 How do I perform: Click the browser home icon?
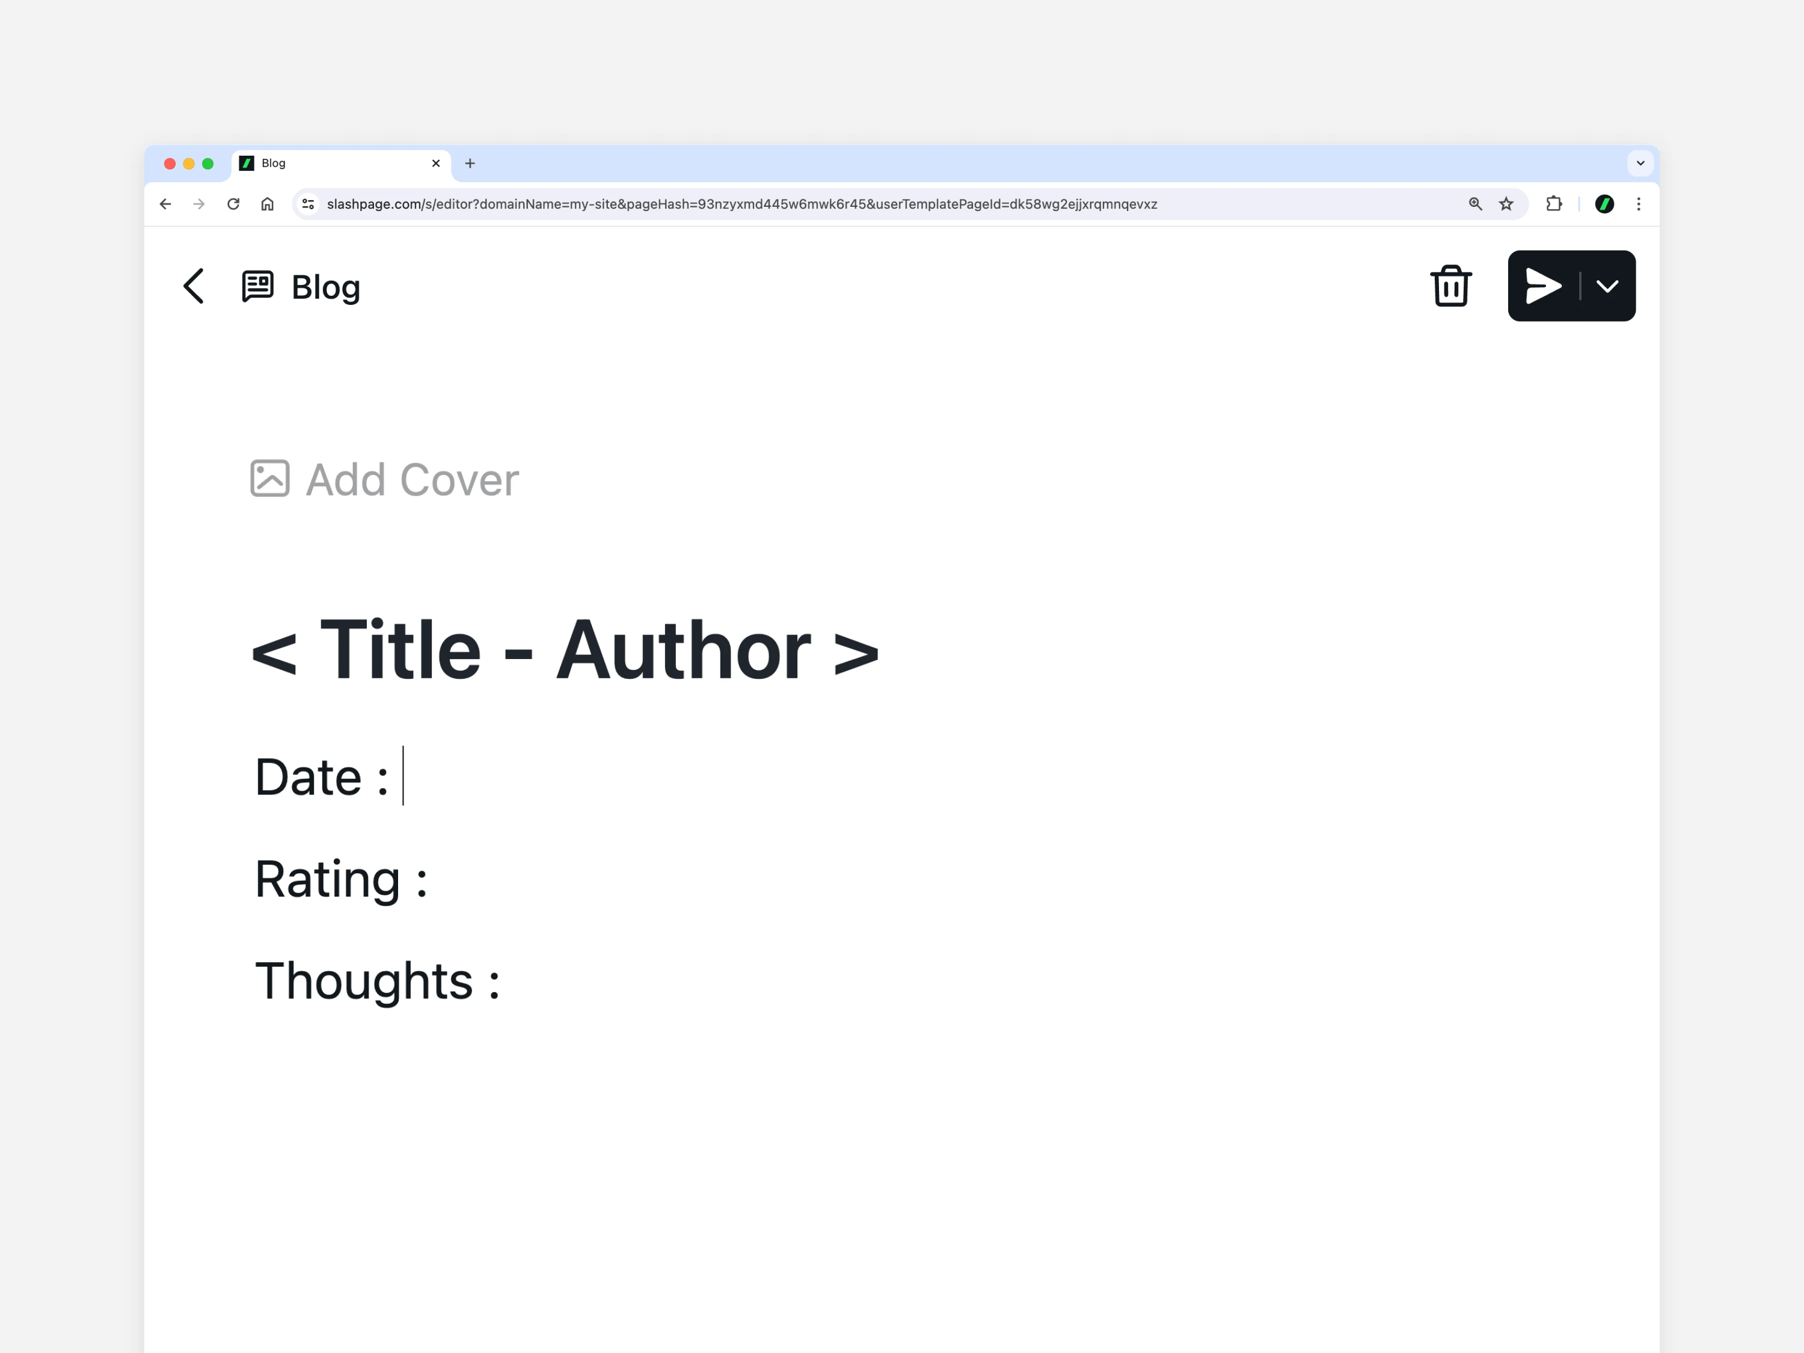pyautogui.click(x=268, y=204)
